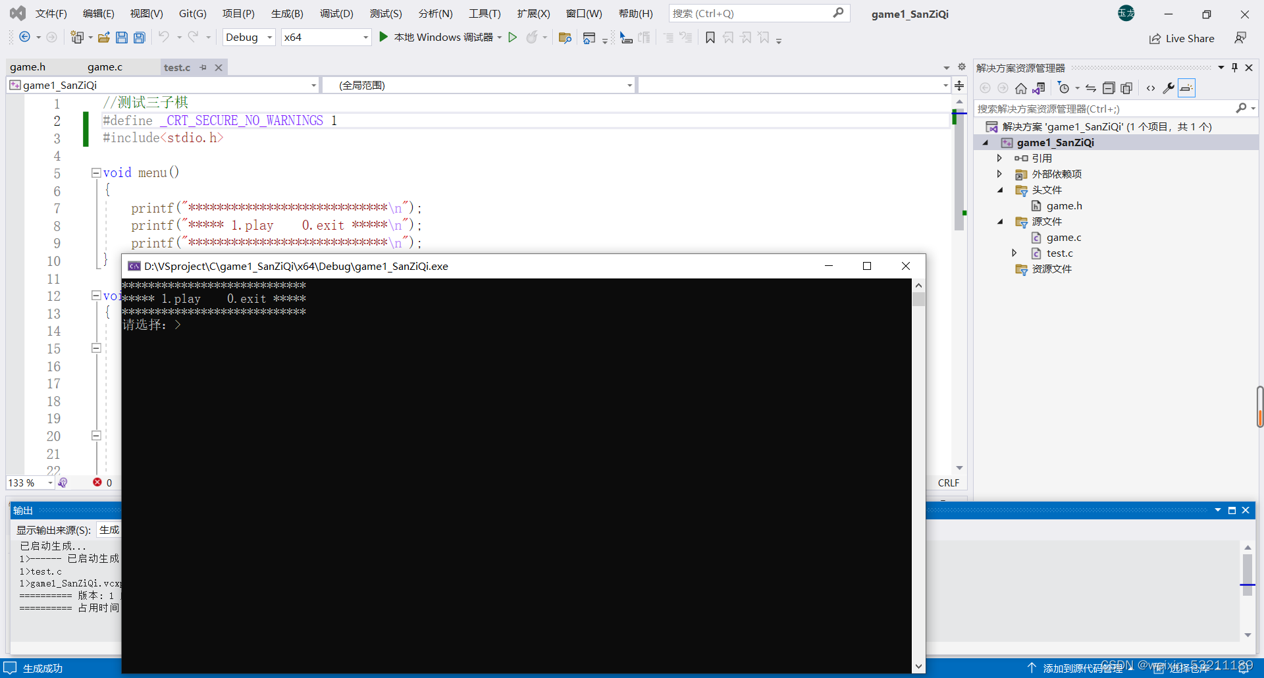Save the current file with the Save icon

(122, 38)
